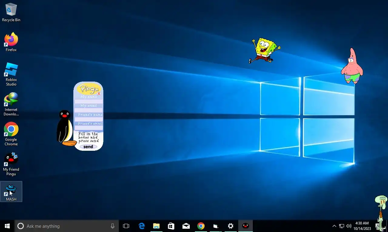Click the Cortana 'Ask me anything' search box

(x=67, y=226)
